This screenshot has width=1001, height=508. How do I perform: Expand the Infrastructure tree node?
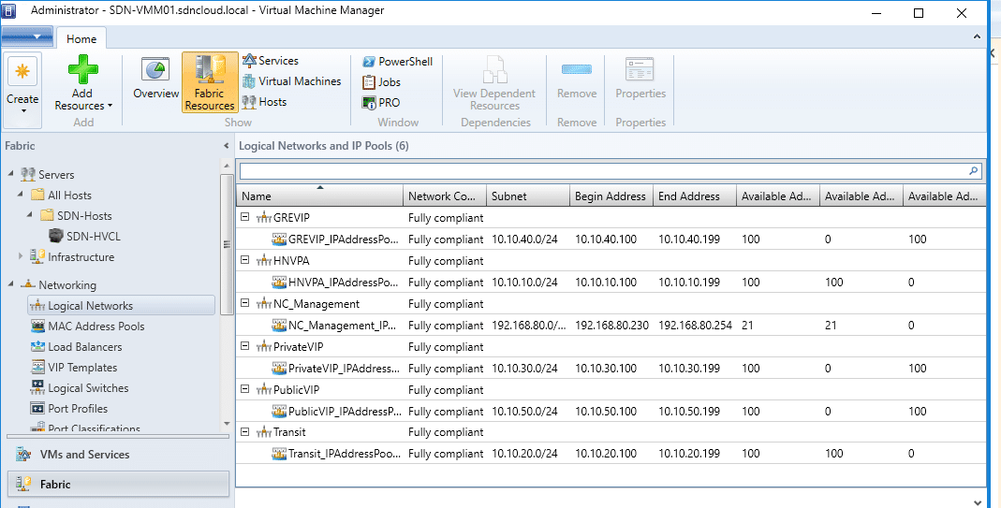pos(21,256)
